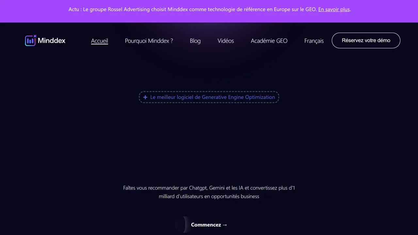Click the plus icon in the badge
Screen dimensions: 418x235
145,97
